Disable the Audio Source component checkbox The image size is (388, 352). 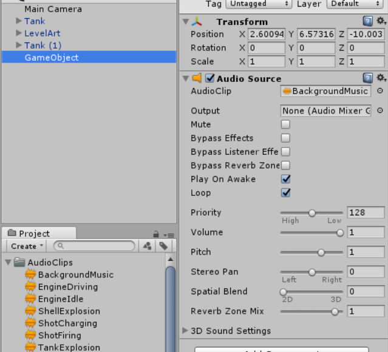tap(210, 78)
